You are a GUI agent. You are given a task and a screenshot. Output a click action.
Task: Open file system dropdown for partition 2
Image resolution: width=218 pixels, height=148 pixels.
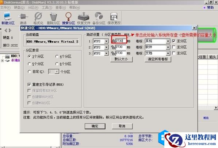tap(107, 48)
